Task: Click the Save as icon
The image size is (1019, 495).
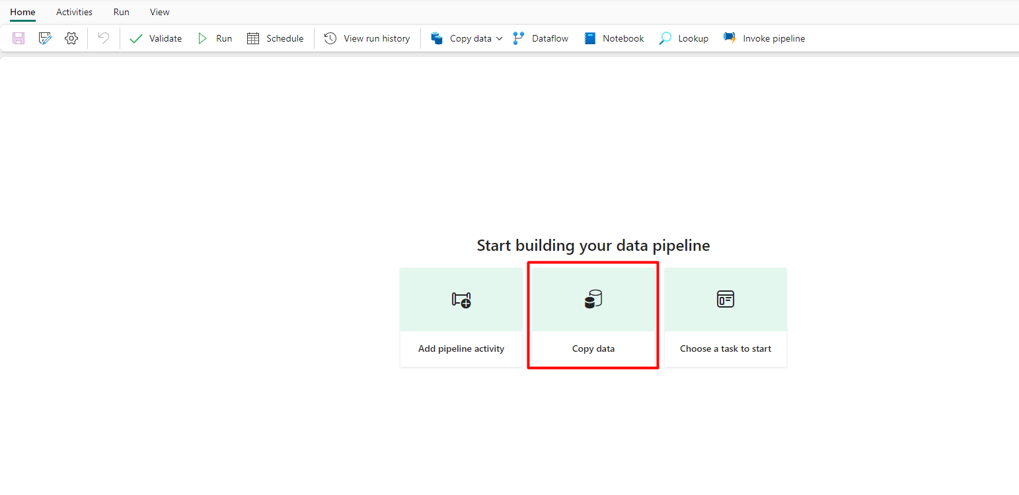Action: (45, 38)
